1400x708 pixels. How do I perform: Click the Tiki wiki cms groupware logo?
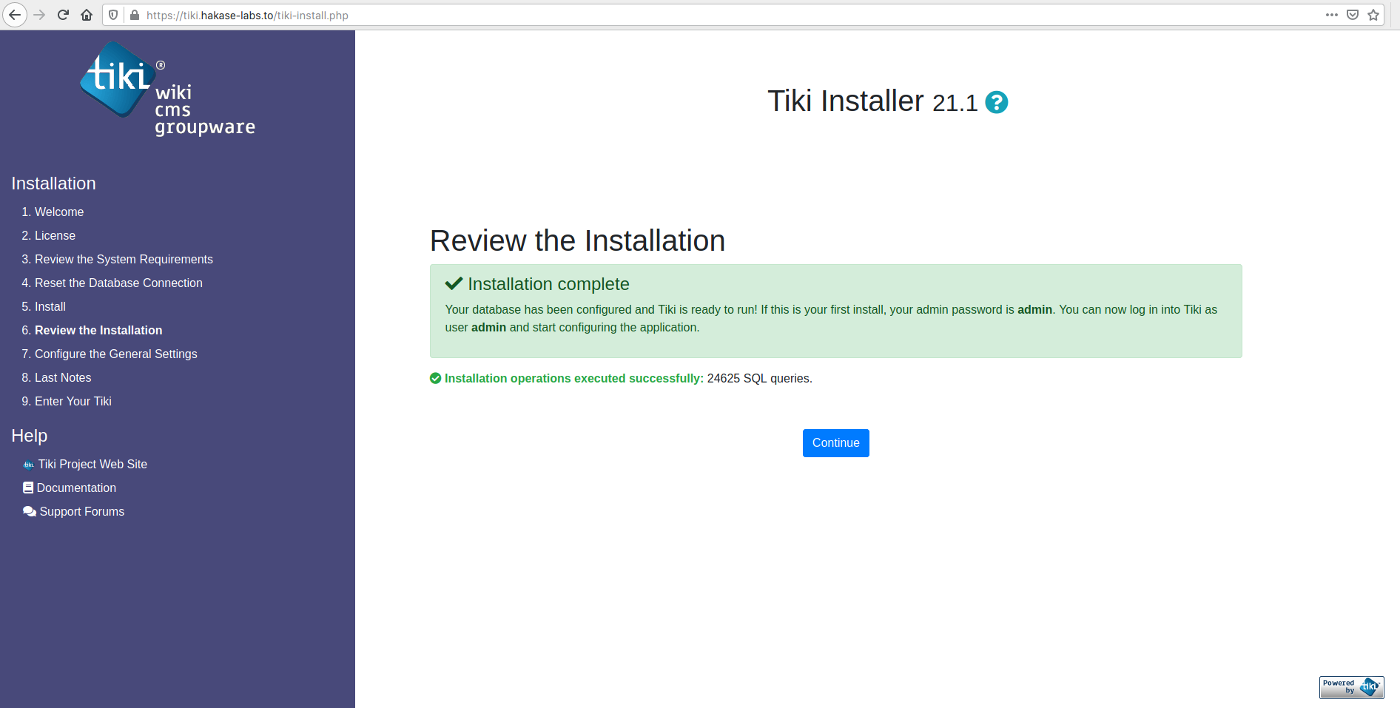point(168,89)
